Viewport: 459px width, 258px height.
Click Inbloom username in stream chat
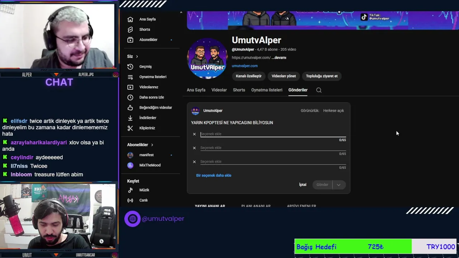[21, 175]
